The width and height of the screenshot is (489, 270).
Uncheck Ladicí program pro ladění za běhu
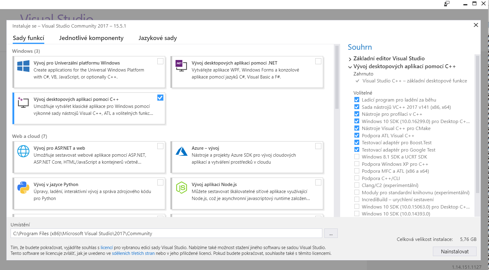click(x=357, y=100)
